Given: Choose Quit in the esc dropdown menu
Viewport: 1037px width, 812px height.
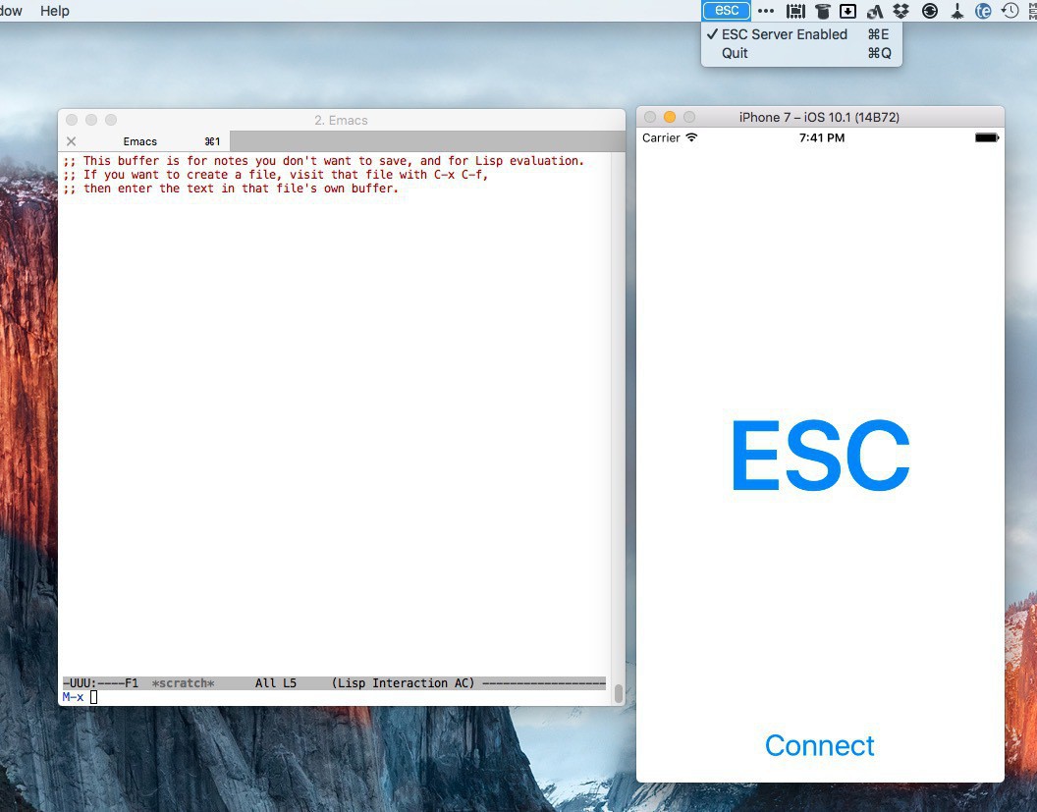Looking at the screenshot, I should (x=801, y=54).
